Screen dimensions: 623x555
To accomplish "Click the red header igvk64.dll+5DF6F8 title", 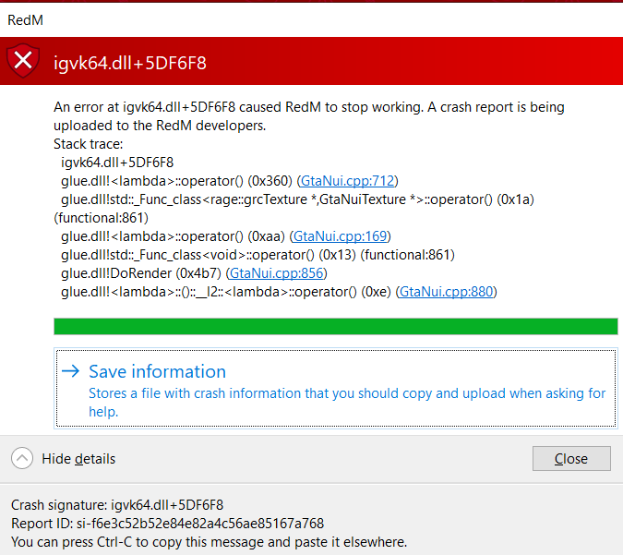I will 130,63.
